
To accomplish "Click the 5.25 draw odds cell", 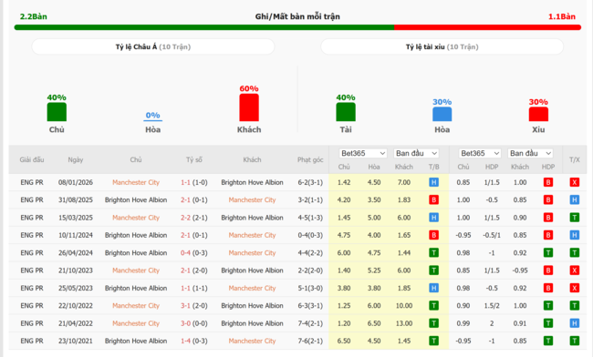I will 374,270.
